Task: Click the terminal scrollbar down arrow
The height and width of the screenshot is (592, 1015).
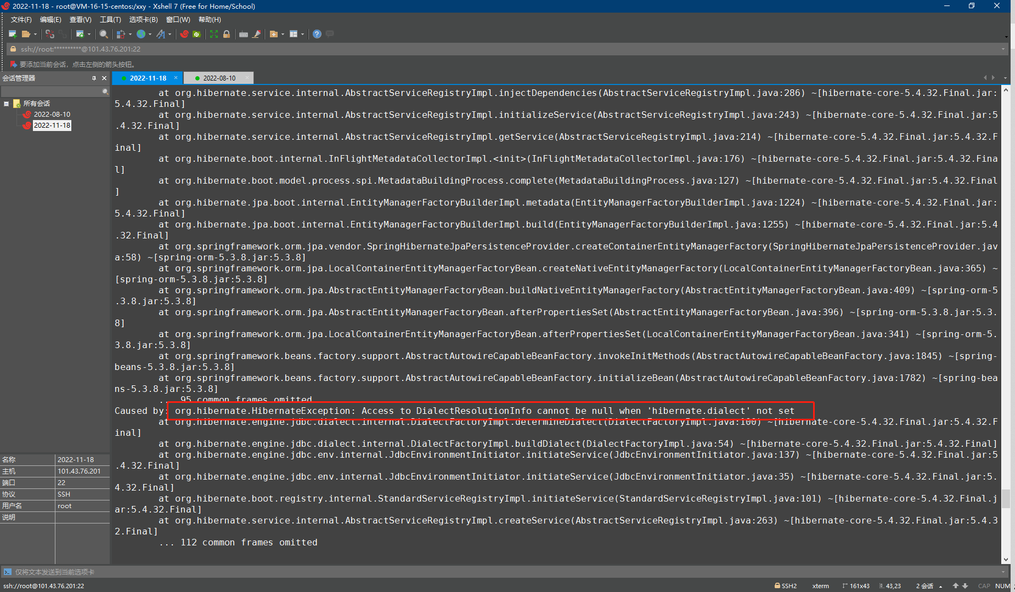Action: (1006, 560)
